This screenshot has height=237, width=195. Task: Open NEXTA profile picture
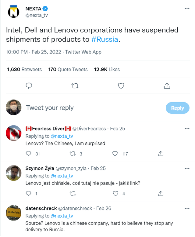pyautogui.click(x=14, y=12)
